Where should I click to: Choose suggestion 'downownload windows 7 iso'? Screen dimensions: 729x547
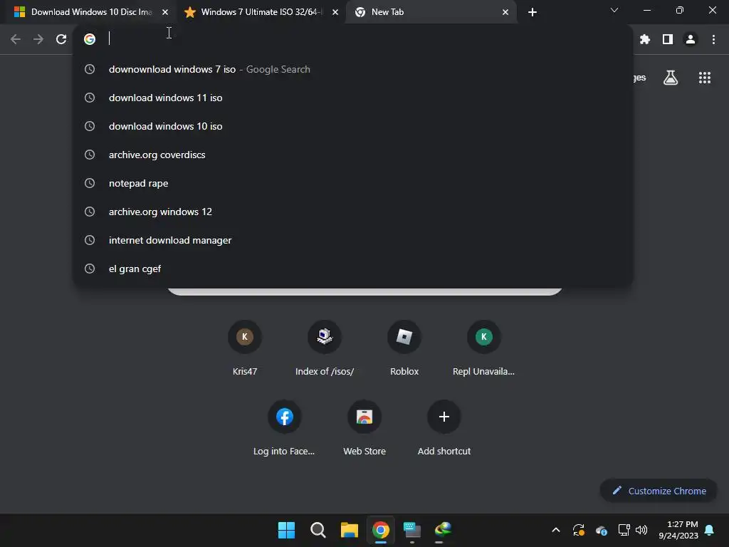pos(353,69)
